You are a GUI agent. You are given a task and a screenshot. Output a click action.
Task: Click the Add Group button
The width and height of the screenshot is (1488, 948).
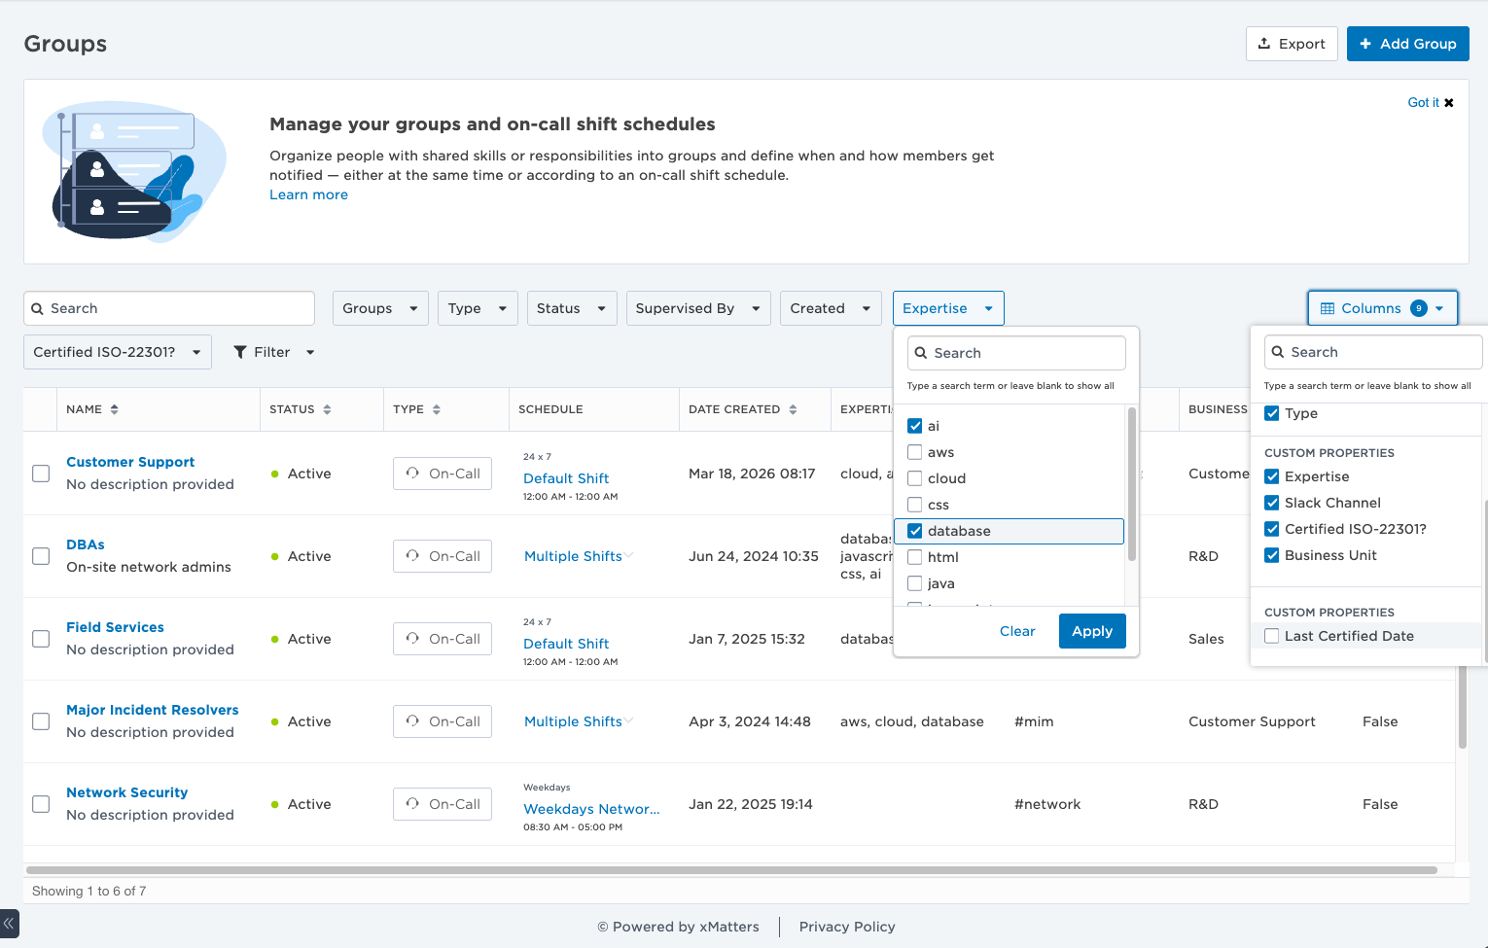[x=1407, y=44]
